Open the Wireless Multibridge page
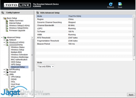The width and height of the screenshot is (136, 98). pyautogui.click(x=20, y=57)
